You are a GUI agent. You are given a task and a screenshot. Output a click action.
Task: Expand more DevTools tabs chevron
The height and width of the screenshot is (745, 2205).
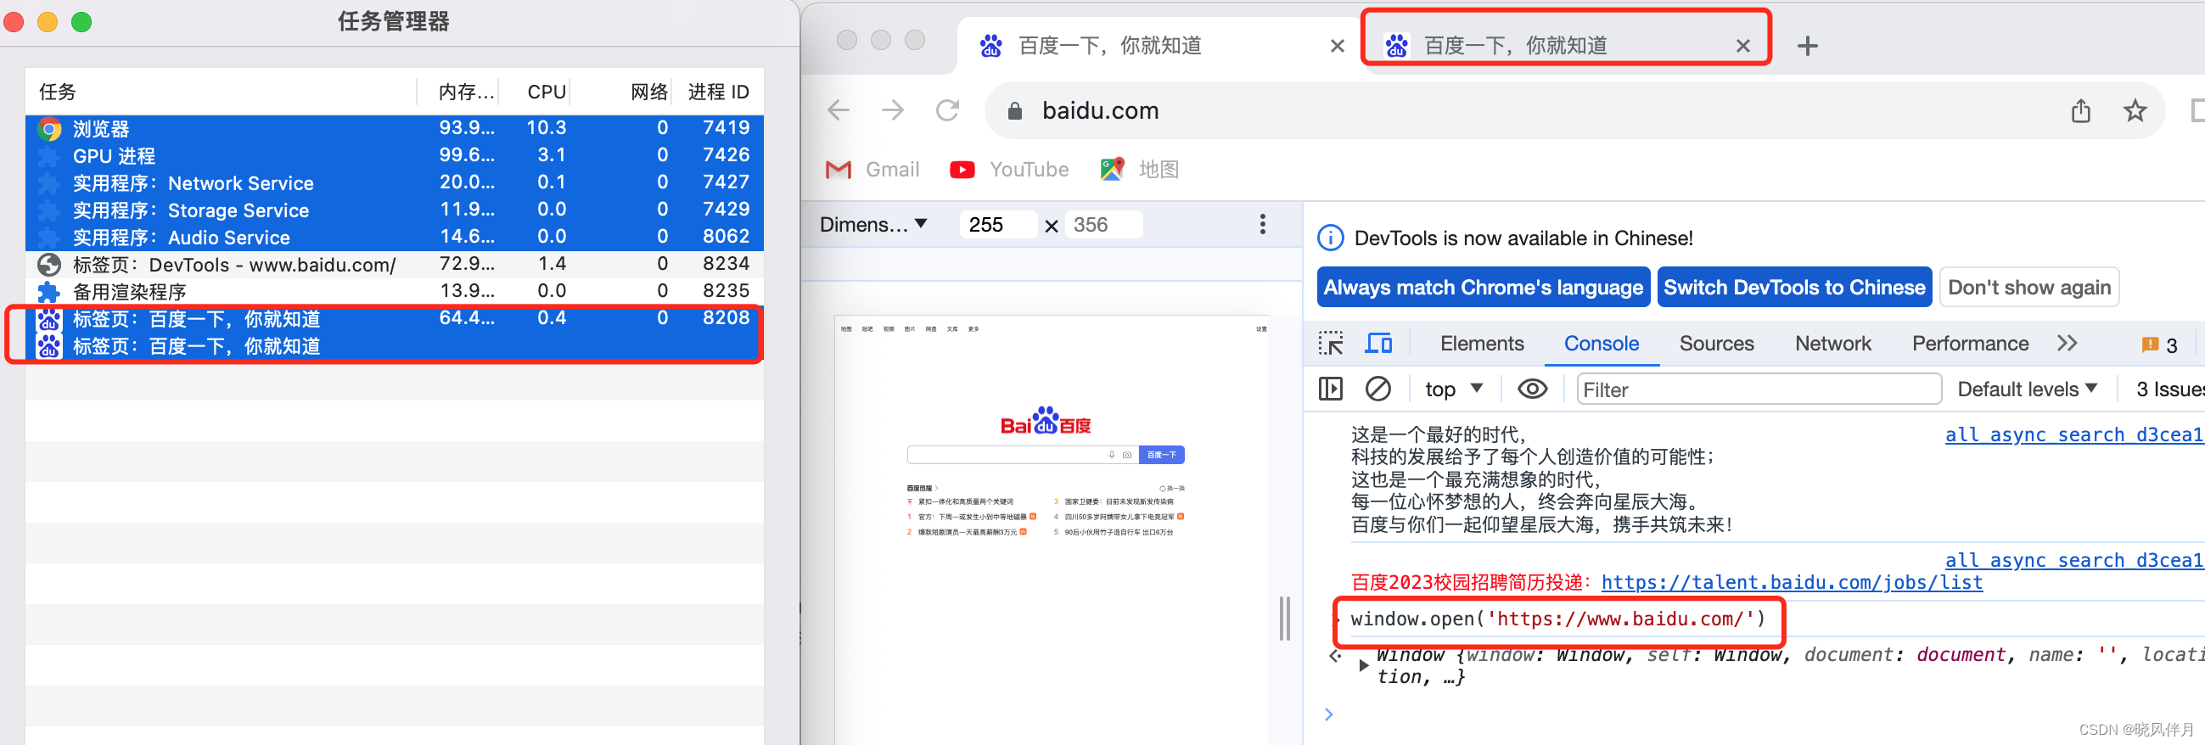coord(2068,344)
